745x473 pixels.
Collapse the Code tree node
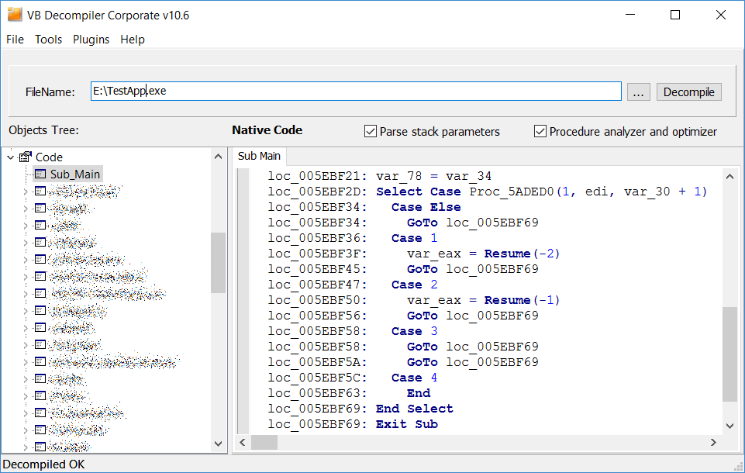point(10,157)
